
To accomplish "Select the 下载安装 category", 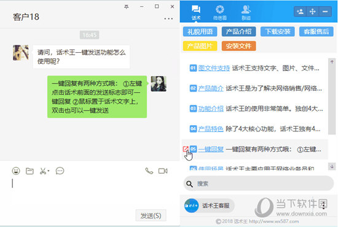I will (x=277, y=32).
